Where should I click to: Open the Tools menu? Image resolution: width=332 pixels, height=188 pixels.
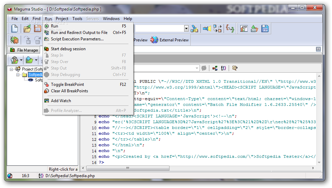tap(77, 19)
